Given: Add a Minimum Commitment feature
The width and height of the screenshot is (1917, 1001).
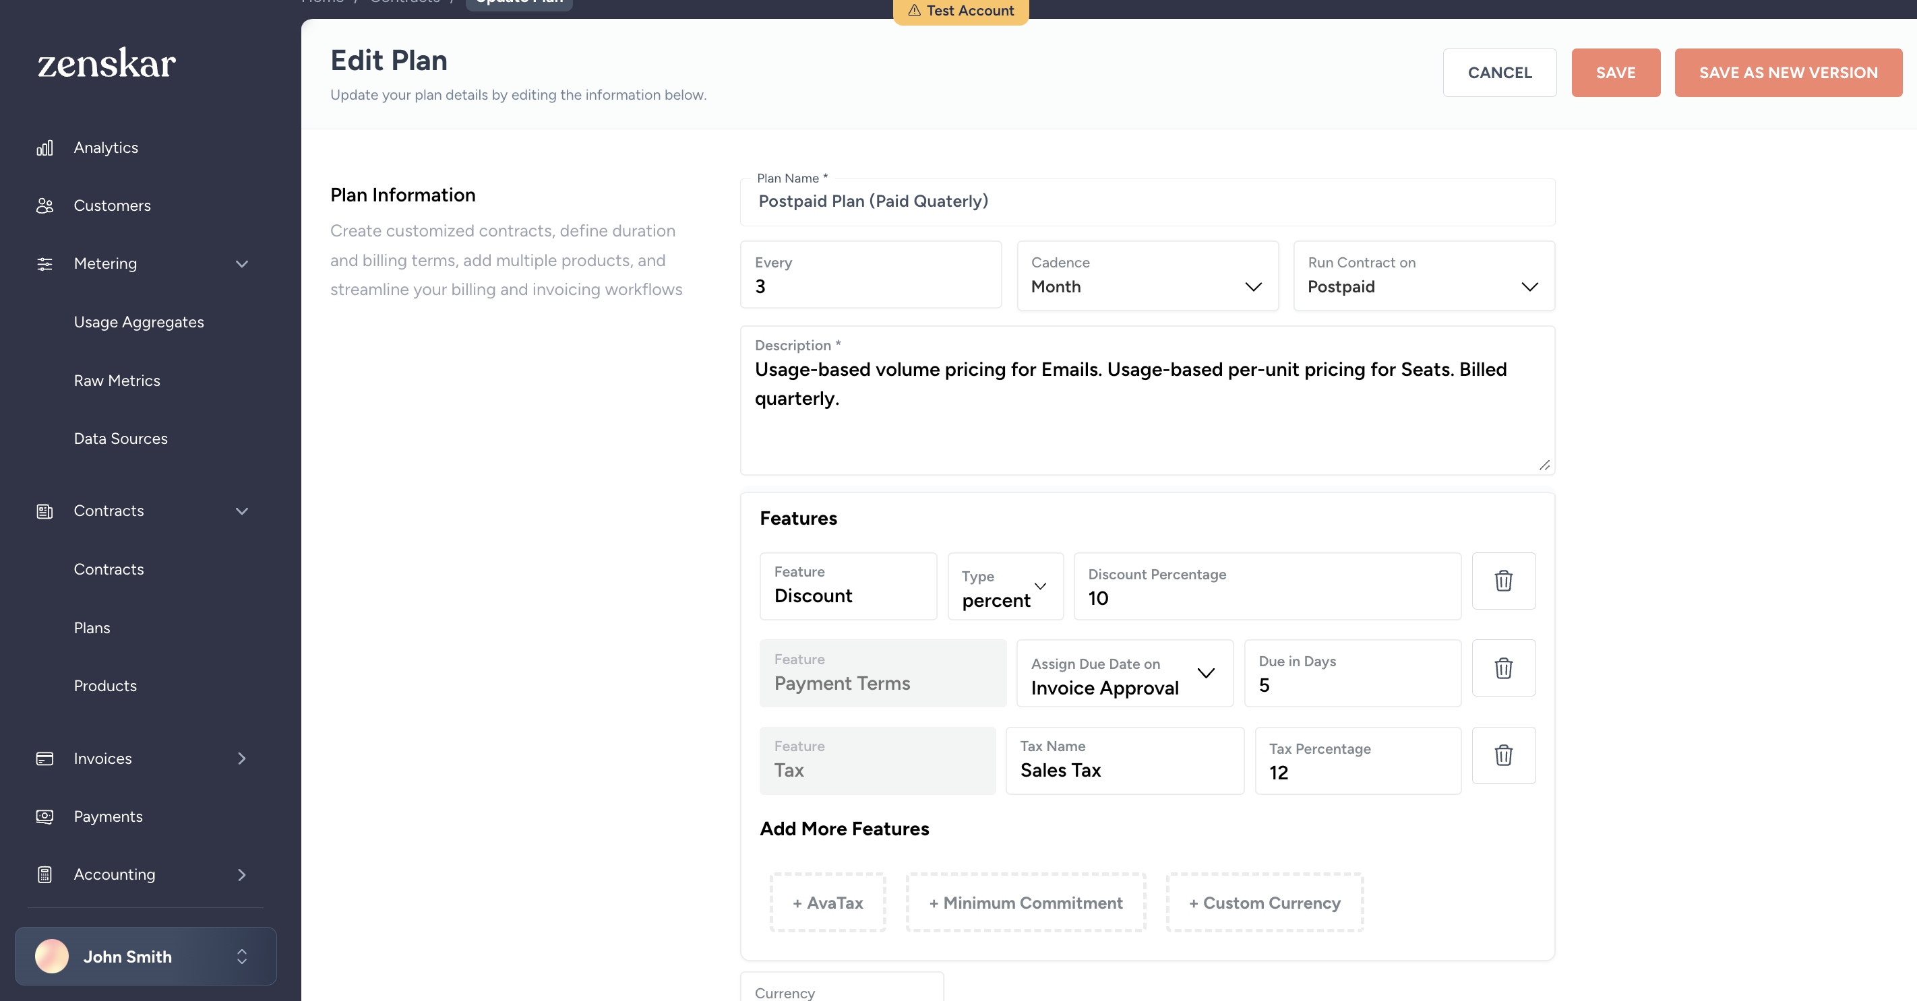Looking at the screenshot, I should pos(1025,902).
